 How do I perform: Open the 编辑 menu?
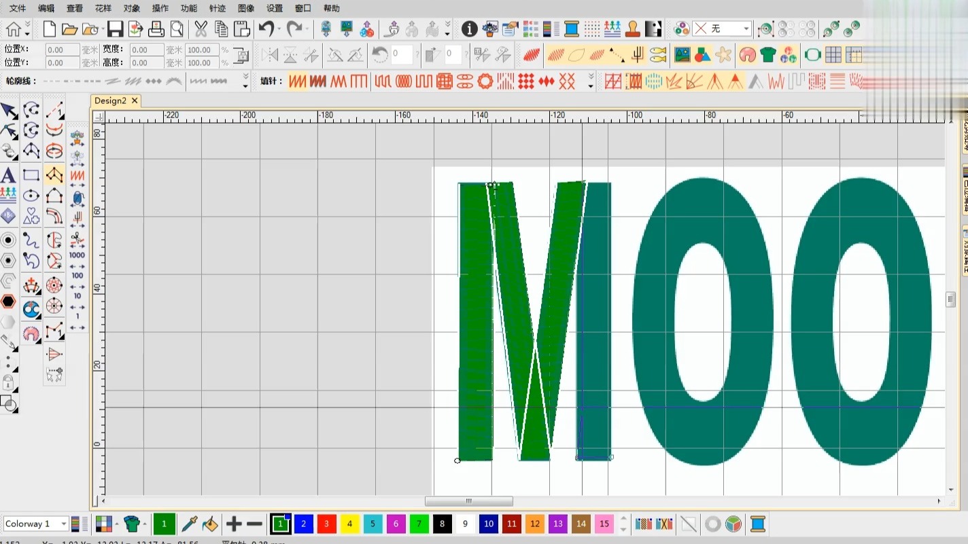pyautogui.click(x=46, y=8)
